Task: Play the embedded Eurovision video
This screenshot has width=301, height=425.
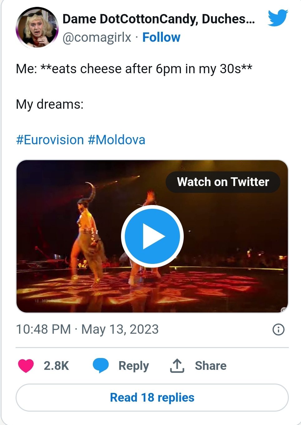Action: pyautogui.click(x=152, y=236)
